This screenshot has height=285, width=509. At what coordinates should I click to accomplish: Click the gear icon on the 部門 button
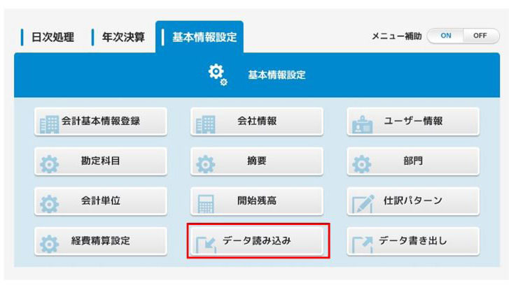click(362, 164)
